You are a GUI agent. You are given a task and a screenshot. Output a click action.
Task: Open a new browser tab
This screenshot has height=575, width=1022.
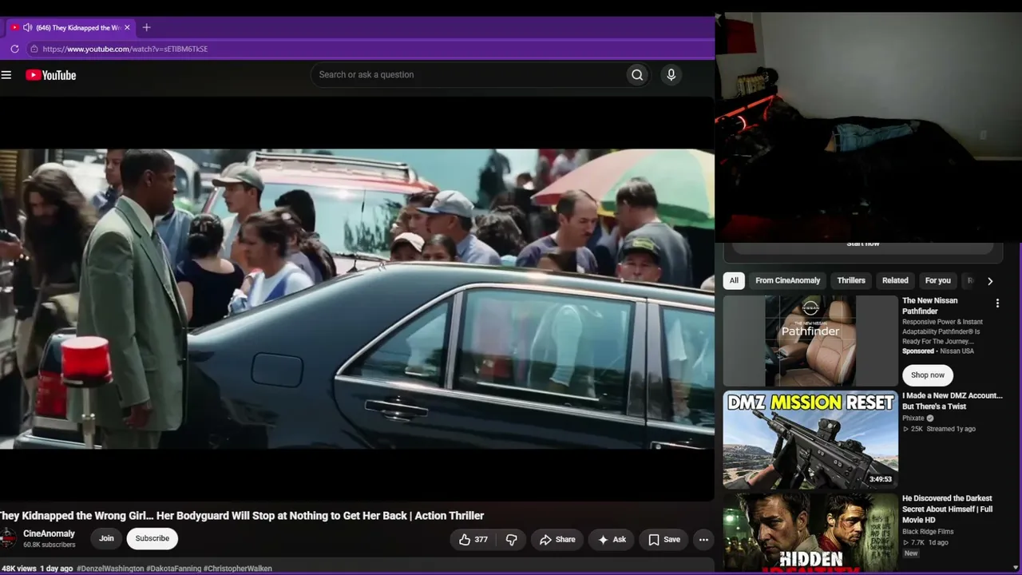tap(146, 27)
